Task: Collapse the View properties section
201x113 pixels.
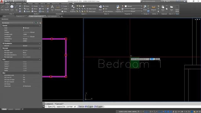Action: click(40, 60)
